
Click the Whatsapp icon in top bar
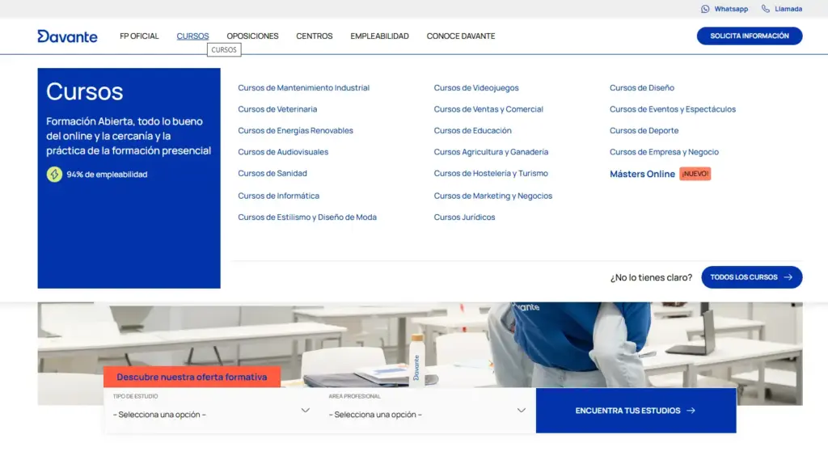click(705, 9)
